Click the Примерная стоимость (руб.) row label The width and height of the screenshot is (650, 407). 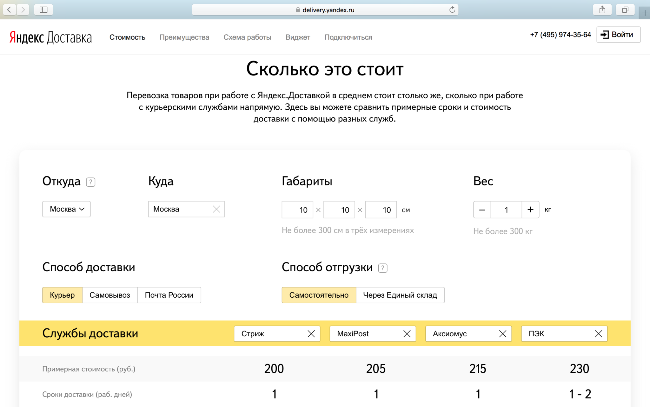pyautogui.click(x=89, y=369)
